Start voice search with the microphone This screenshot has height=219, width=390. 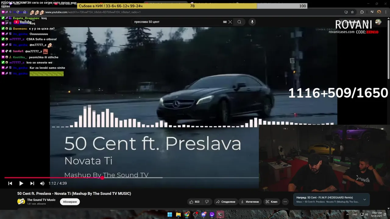(x=252, y=22)
